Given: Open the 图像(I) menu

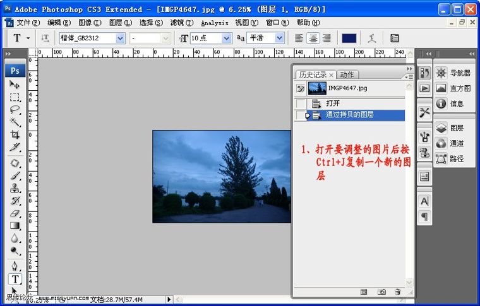Looking at the screenshot, I should tap(90, 23).
